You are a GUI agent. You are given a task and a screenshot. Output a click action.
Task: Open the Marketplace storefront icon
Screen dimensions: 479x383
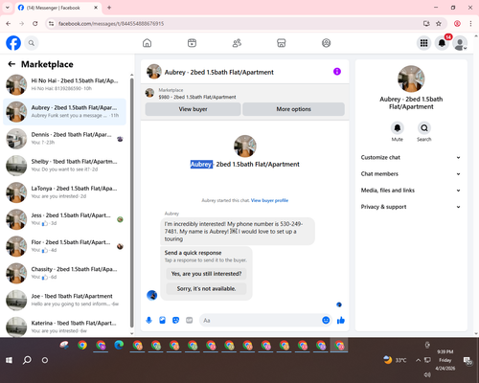tap(282, 43)
